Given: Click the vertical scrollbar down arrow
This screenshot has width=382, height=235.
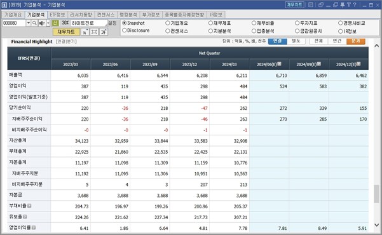Looking at the screenshot, I should point(376,225).
